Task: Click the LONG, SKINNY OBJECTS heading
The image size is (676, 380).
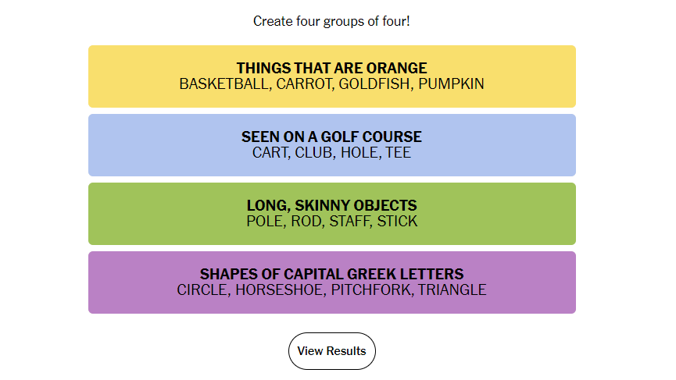Action: coord(331,205)
